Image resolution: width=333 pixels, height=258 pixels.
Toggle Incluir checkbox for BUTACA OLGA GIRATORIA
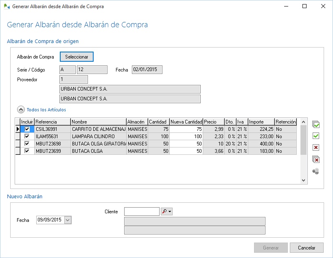(x=27, y=144)
